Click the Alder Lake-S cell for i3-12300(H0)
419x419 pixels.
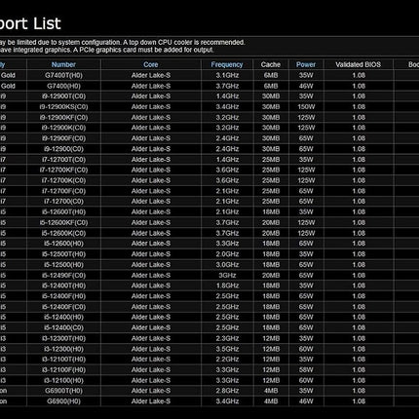pos(151,349)
